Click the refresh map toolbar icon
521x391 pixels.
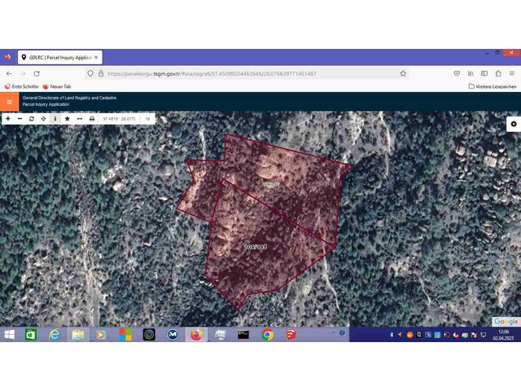pyautogui.click(x=32, y=119)
